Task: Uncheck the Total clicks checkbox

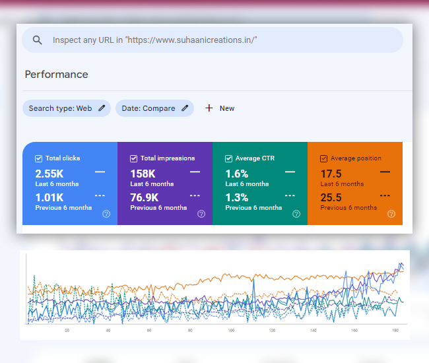Action: coord(39,158)
